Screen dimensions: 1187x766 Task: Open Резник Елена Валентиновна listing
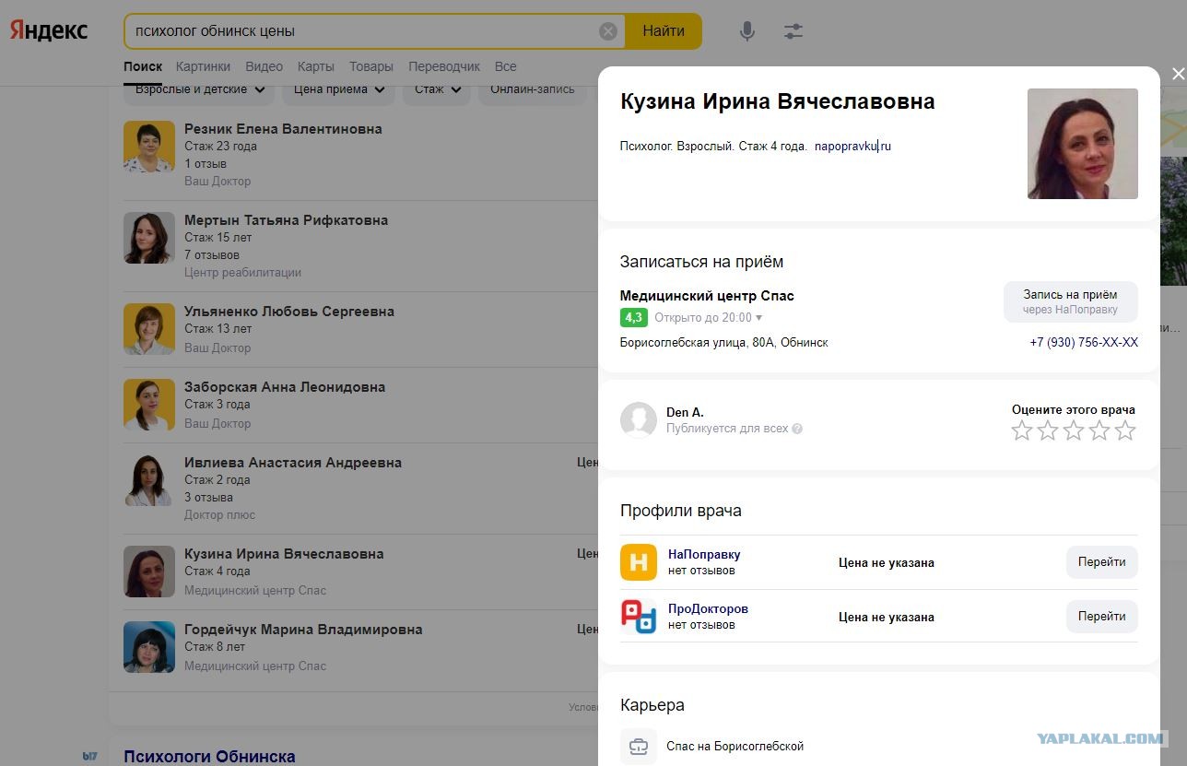283,129
